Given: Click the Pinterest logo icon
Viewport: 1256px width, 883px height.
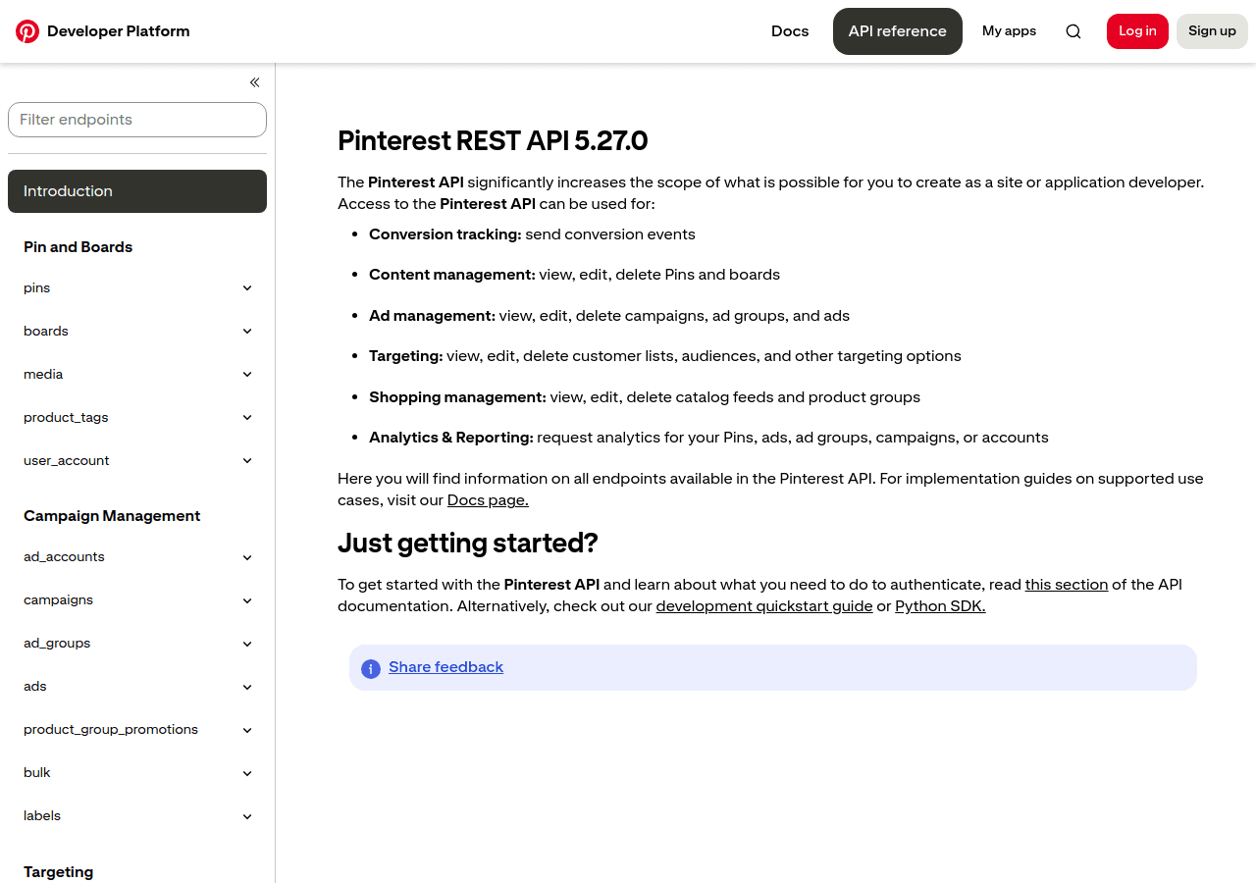Looking at the screenshot, I should 27,31.
